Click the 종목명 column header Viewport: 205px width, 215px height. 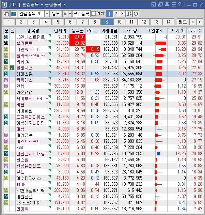pyautogui.click(x=33, y=31)
